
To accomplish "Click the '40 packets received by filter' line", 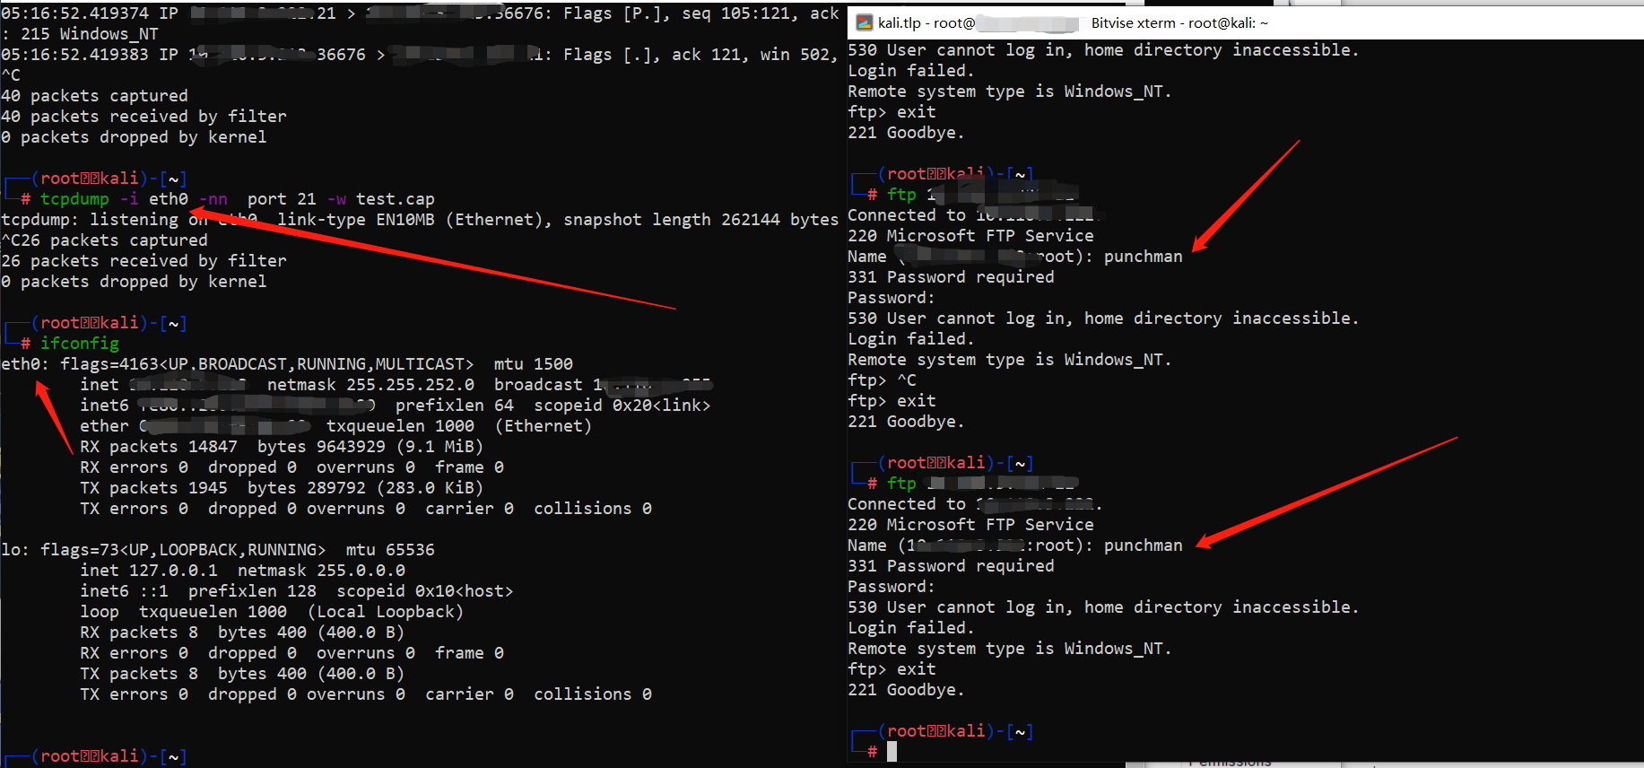I will point(144,117).
